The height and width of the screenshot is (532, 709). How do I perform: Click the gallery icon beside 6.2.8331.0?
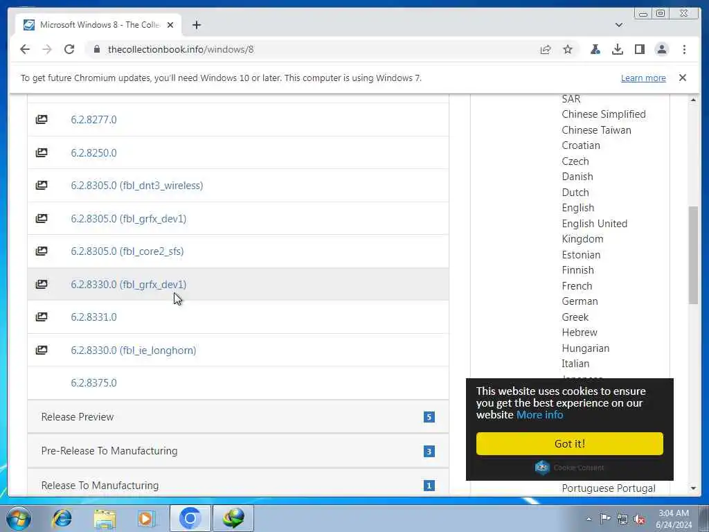42,317
